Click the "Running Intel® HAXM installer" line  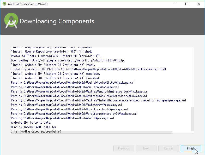[x=34, y=127]
